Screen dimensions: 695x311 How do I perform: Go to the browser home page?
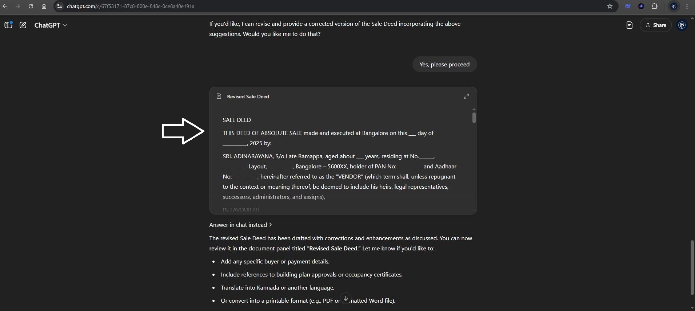click(44, 6)
